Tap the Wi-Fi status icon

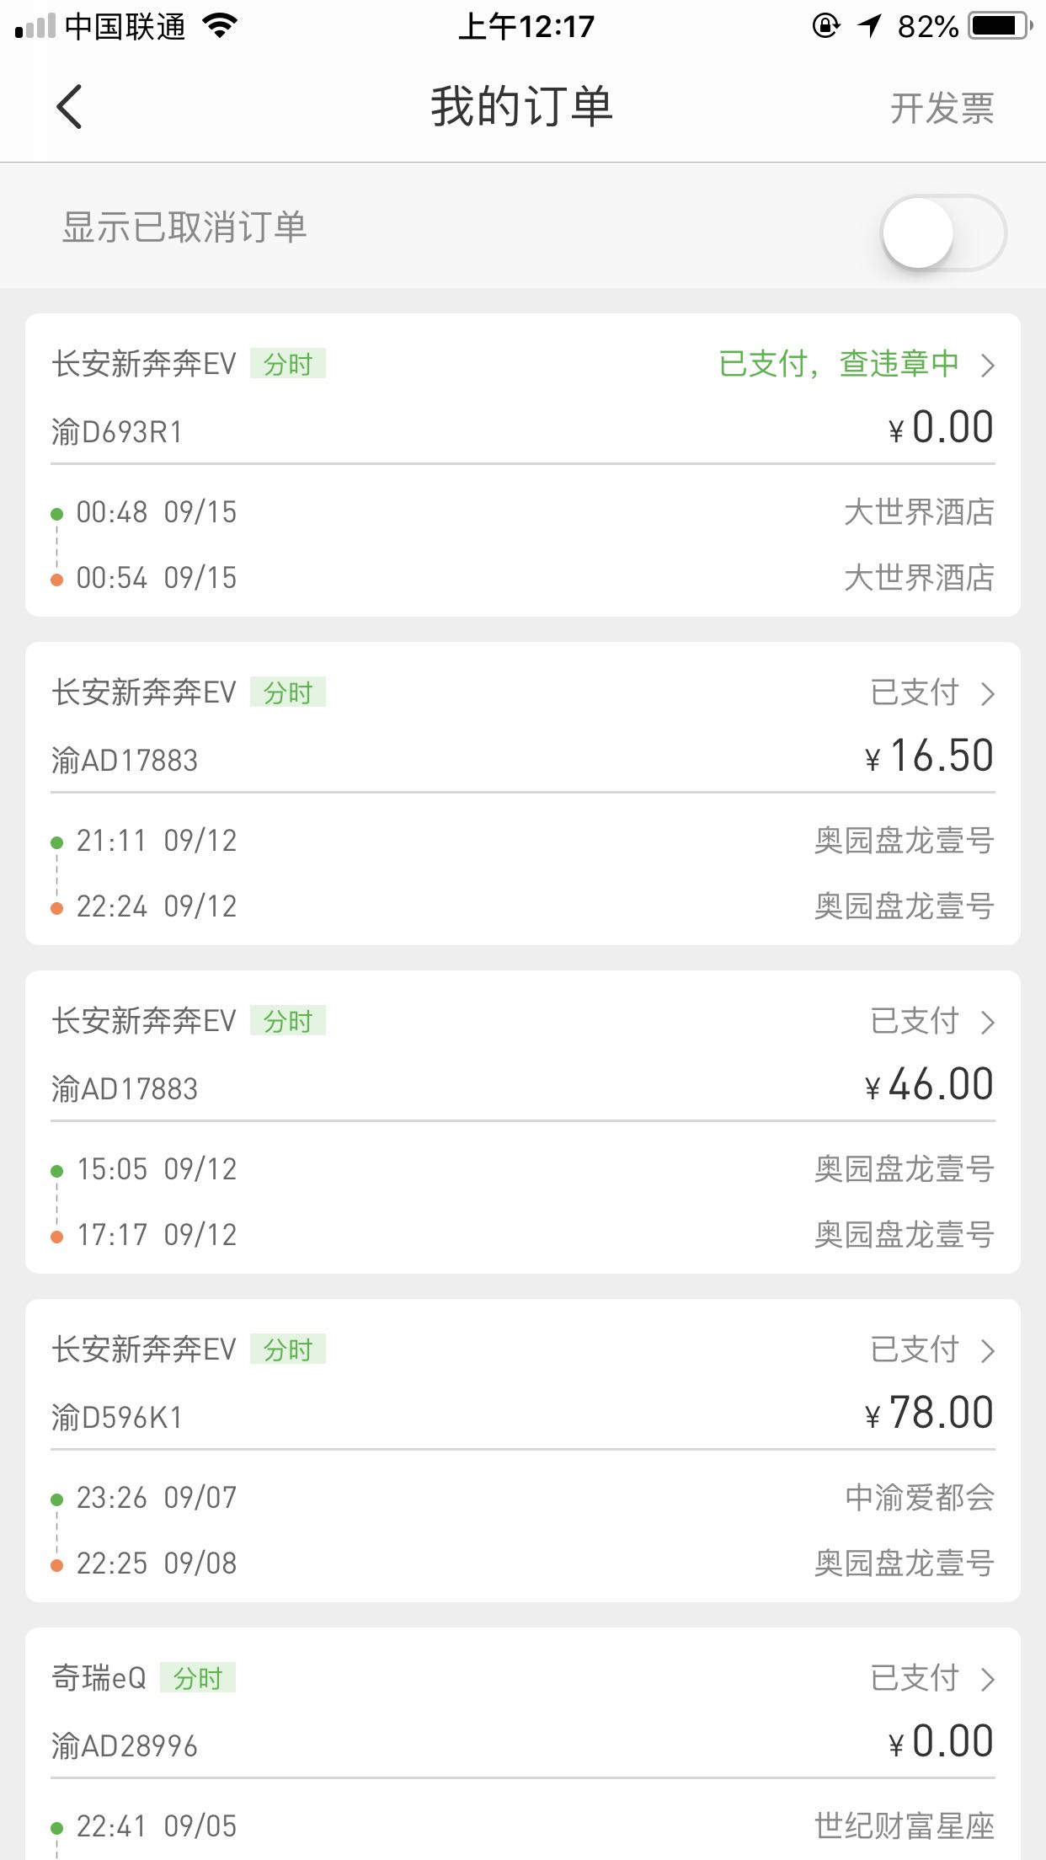tap(221, 26)
